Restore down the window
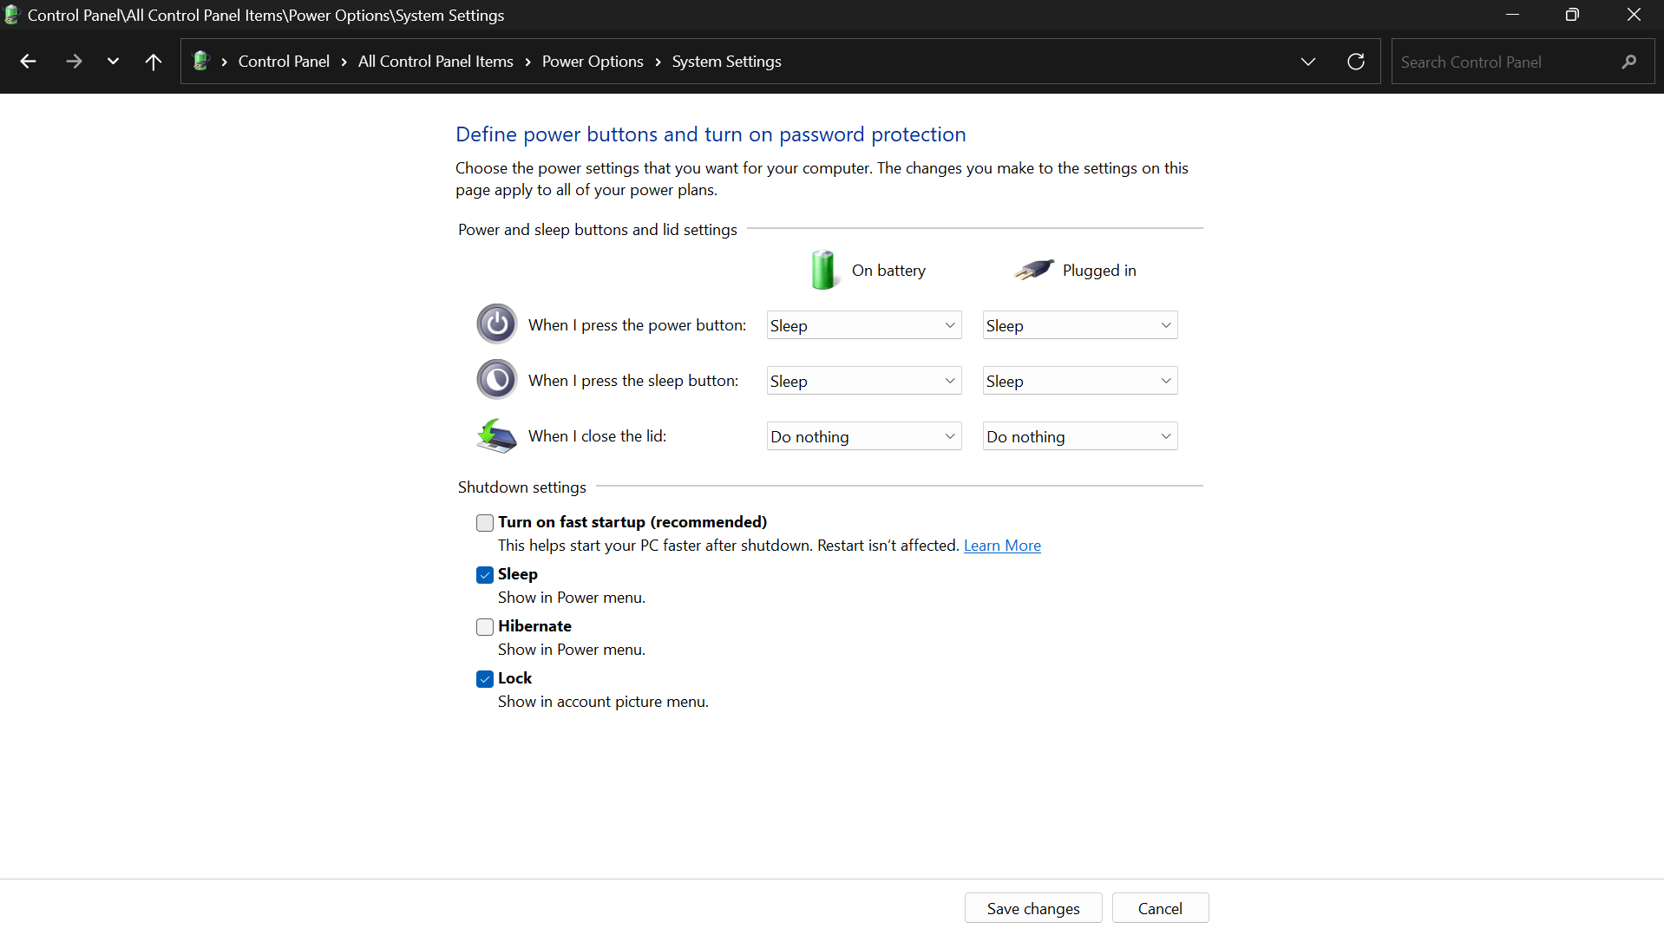Screen dimensions: 1664x935 1572,15
